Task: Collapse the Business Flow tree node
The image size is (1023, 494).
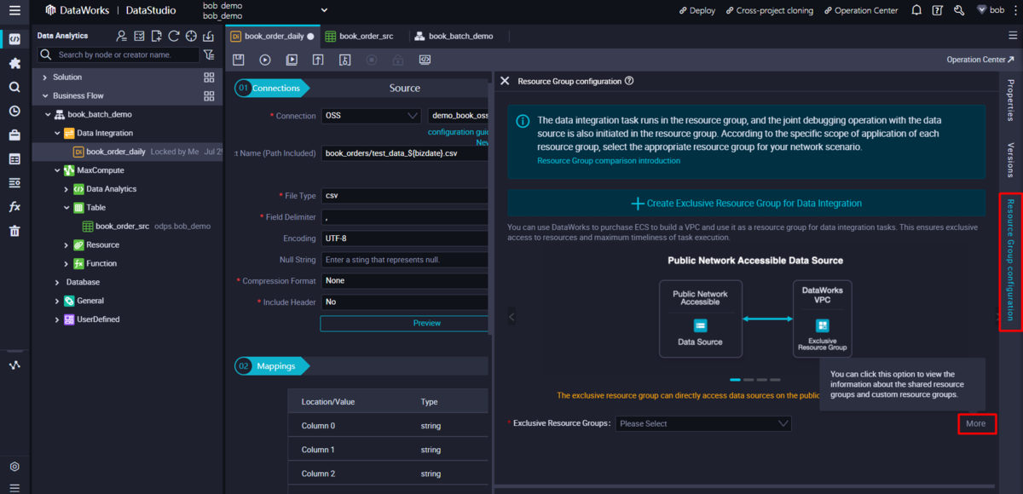Action: [45, 95]
